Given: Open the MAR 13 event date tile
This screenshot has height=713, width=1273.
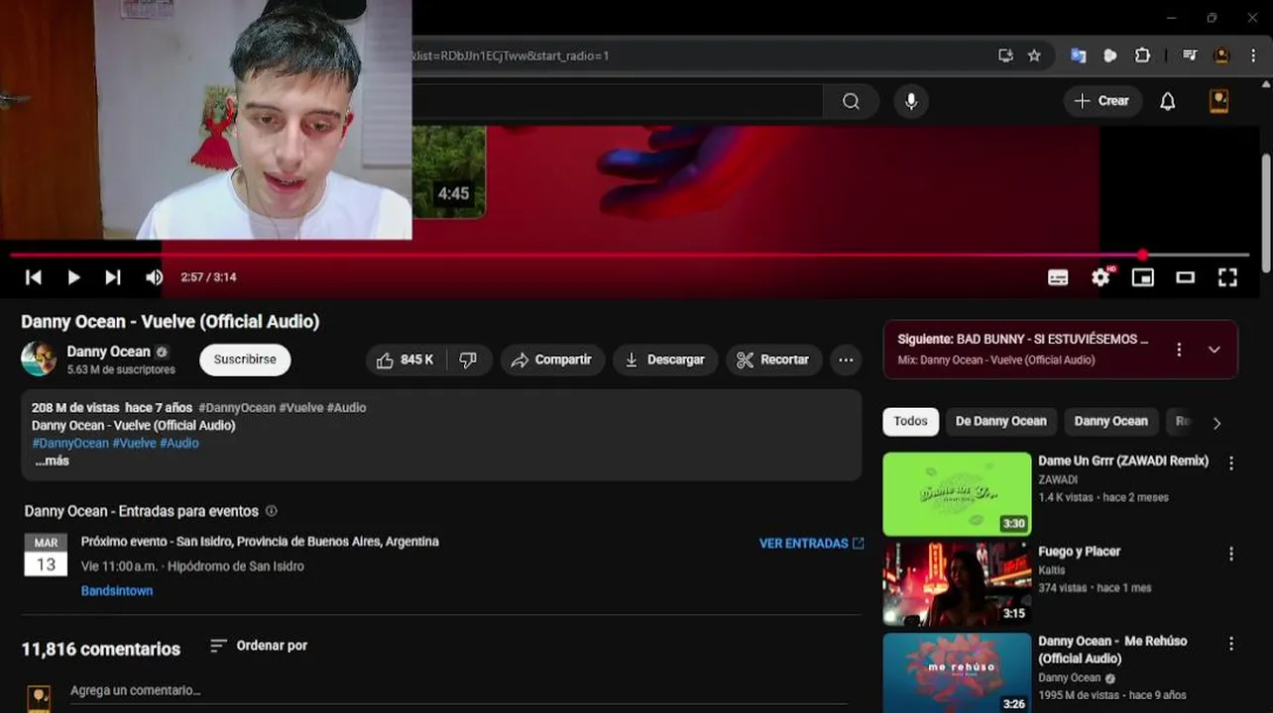Looking at the screenshot, I should (x=46, y=556).
